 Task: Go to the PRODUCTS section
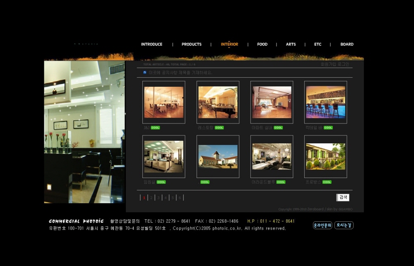pyautogui.click(x=191, y=44)
